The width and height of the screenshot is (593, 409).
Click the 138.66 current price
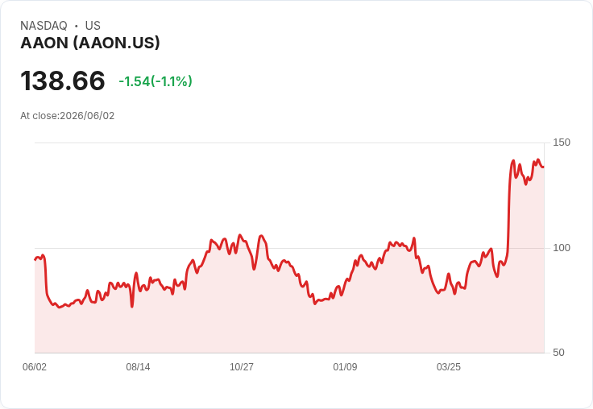(62, 81)
